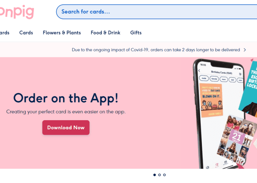Image resolution: width=257 pixels, height=183 pixels.
Task: Click the orange 'Blown on it' card thumbnail
Action: [x=211, y=100]
